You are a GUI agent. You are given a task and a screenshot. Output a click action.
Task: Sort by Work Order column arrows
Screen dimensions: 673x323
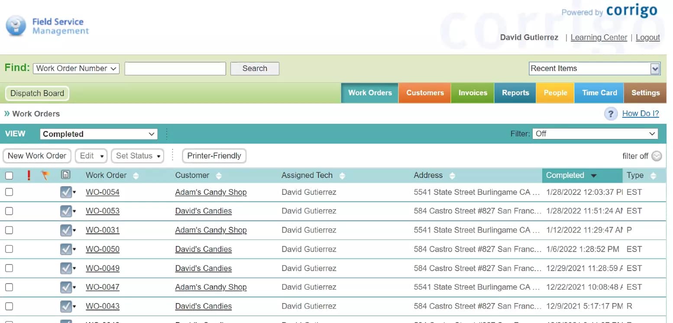click(x=136, y=176)
